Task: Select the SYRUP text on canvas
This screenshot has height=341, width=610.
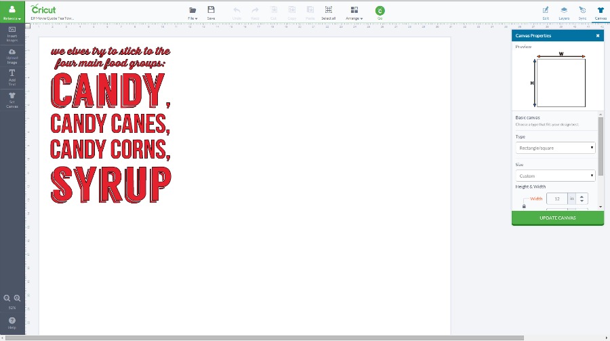Action: pos(111,185)
